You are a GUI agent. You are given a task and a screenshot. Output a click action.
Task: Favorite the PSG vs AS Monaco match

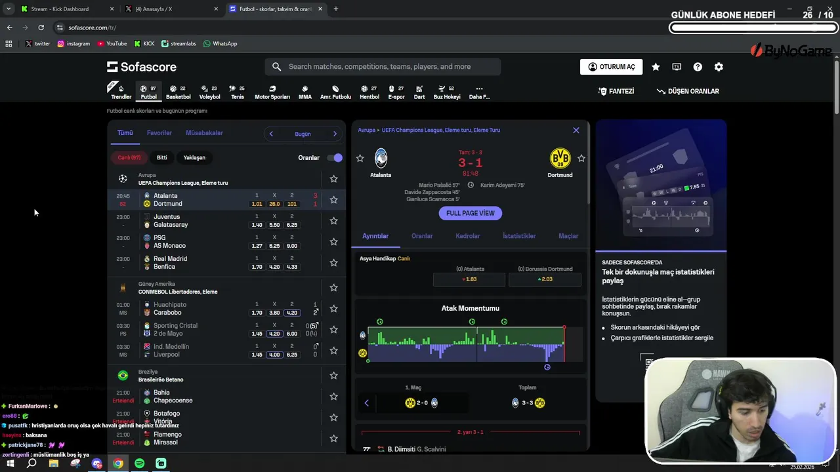click(x=333, y=242)
